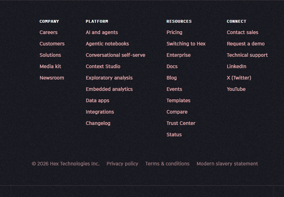Click Switching to Hex link
284x197 pixels.
point(186,44)
